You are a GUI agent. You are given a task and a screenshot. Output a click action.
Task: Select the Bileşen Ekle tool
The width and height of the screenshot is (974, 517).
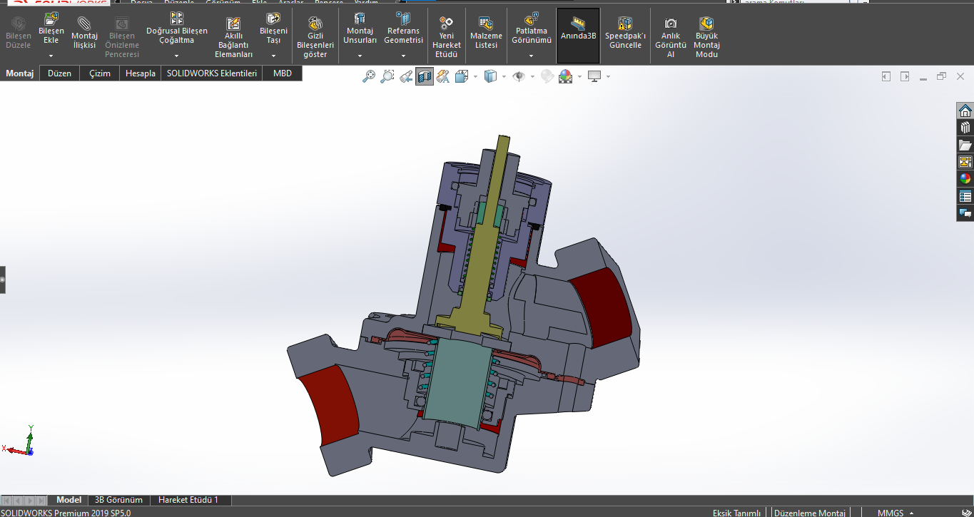point(51,29)
